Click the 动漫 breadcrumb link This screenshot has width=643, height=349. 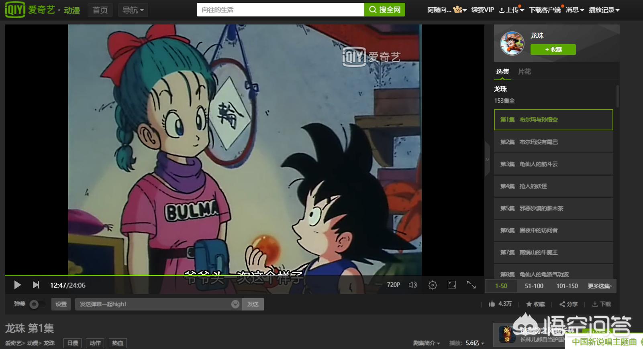(x=33, y=343)
